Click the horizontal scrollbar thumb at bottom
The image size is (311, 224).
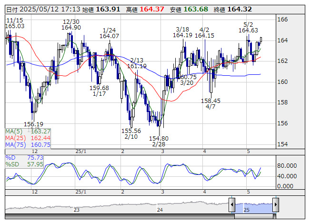click(x=254, y=216)
